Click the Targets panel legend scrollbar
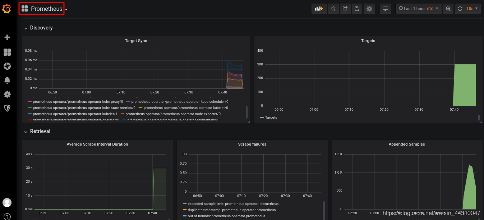The image size is (484, 220). [x=479, y=118]
